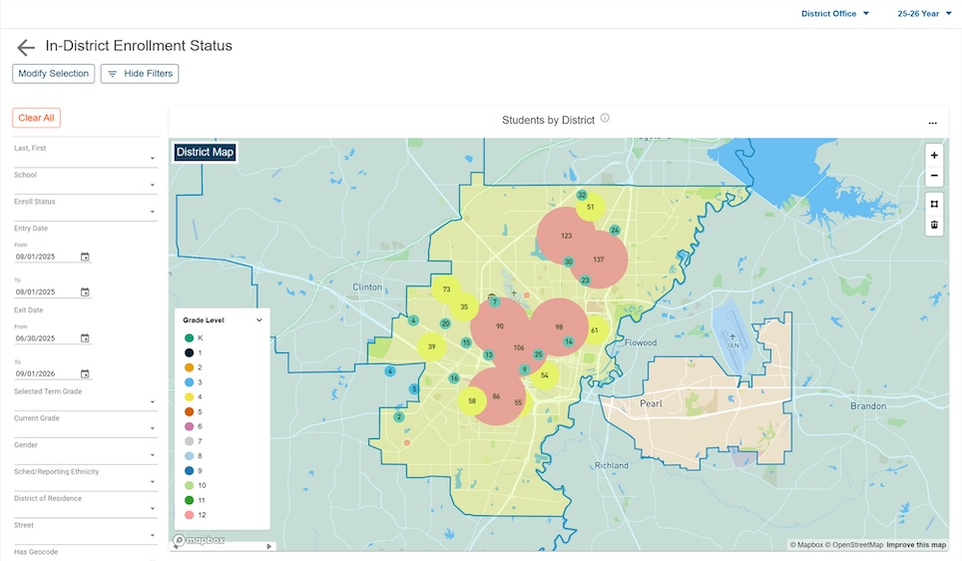Toggle grade 7 legend swatch
The width and height of the screenshot is (962, 561).
coord(189,440)
